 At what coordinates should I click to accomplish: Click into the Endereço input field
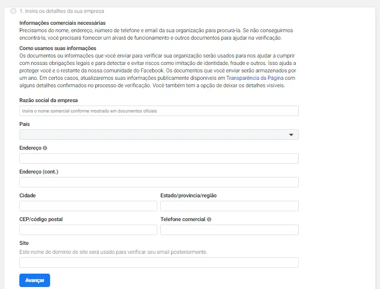tap(159, 159)
